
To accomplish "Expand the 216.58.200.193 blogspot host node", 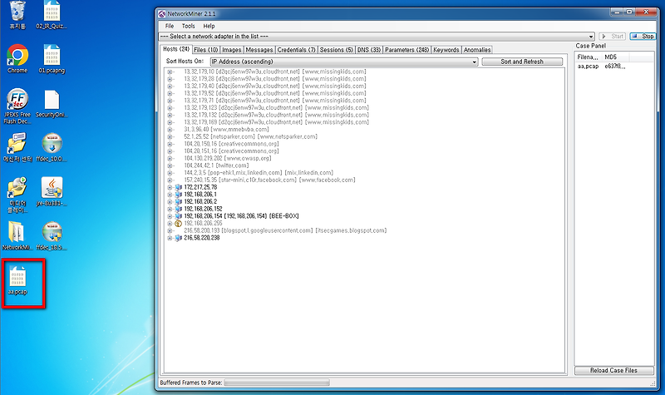I will pos(170,230).
